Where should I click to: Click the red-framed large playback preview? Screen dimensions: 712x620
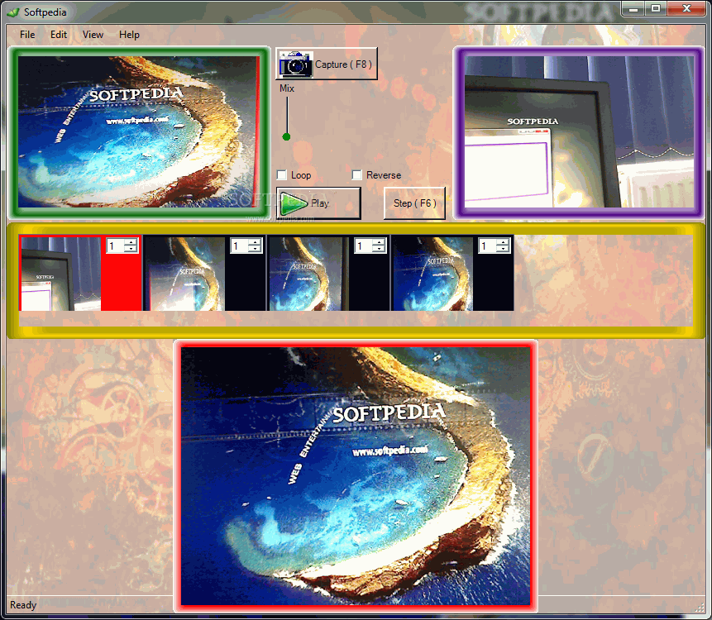point(356,476)
